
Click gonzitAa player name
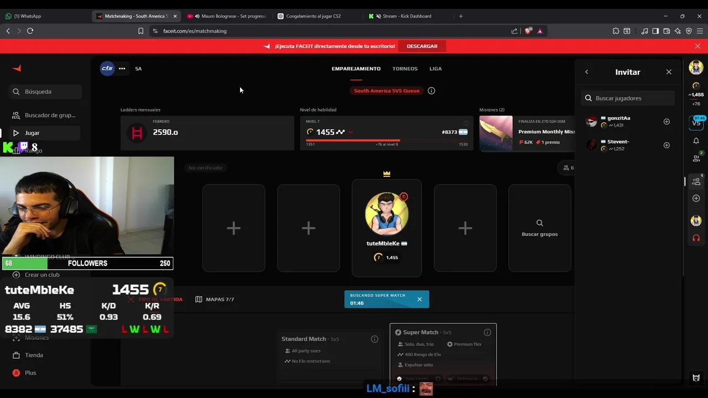tap(618, 118)
